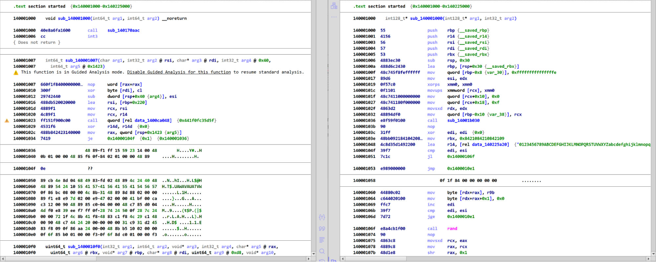This screenshot has height=262, width=656.
Task: Select sub_140001000 in right pane header
Action: click(x=426, y=18)
